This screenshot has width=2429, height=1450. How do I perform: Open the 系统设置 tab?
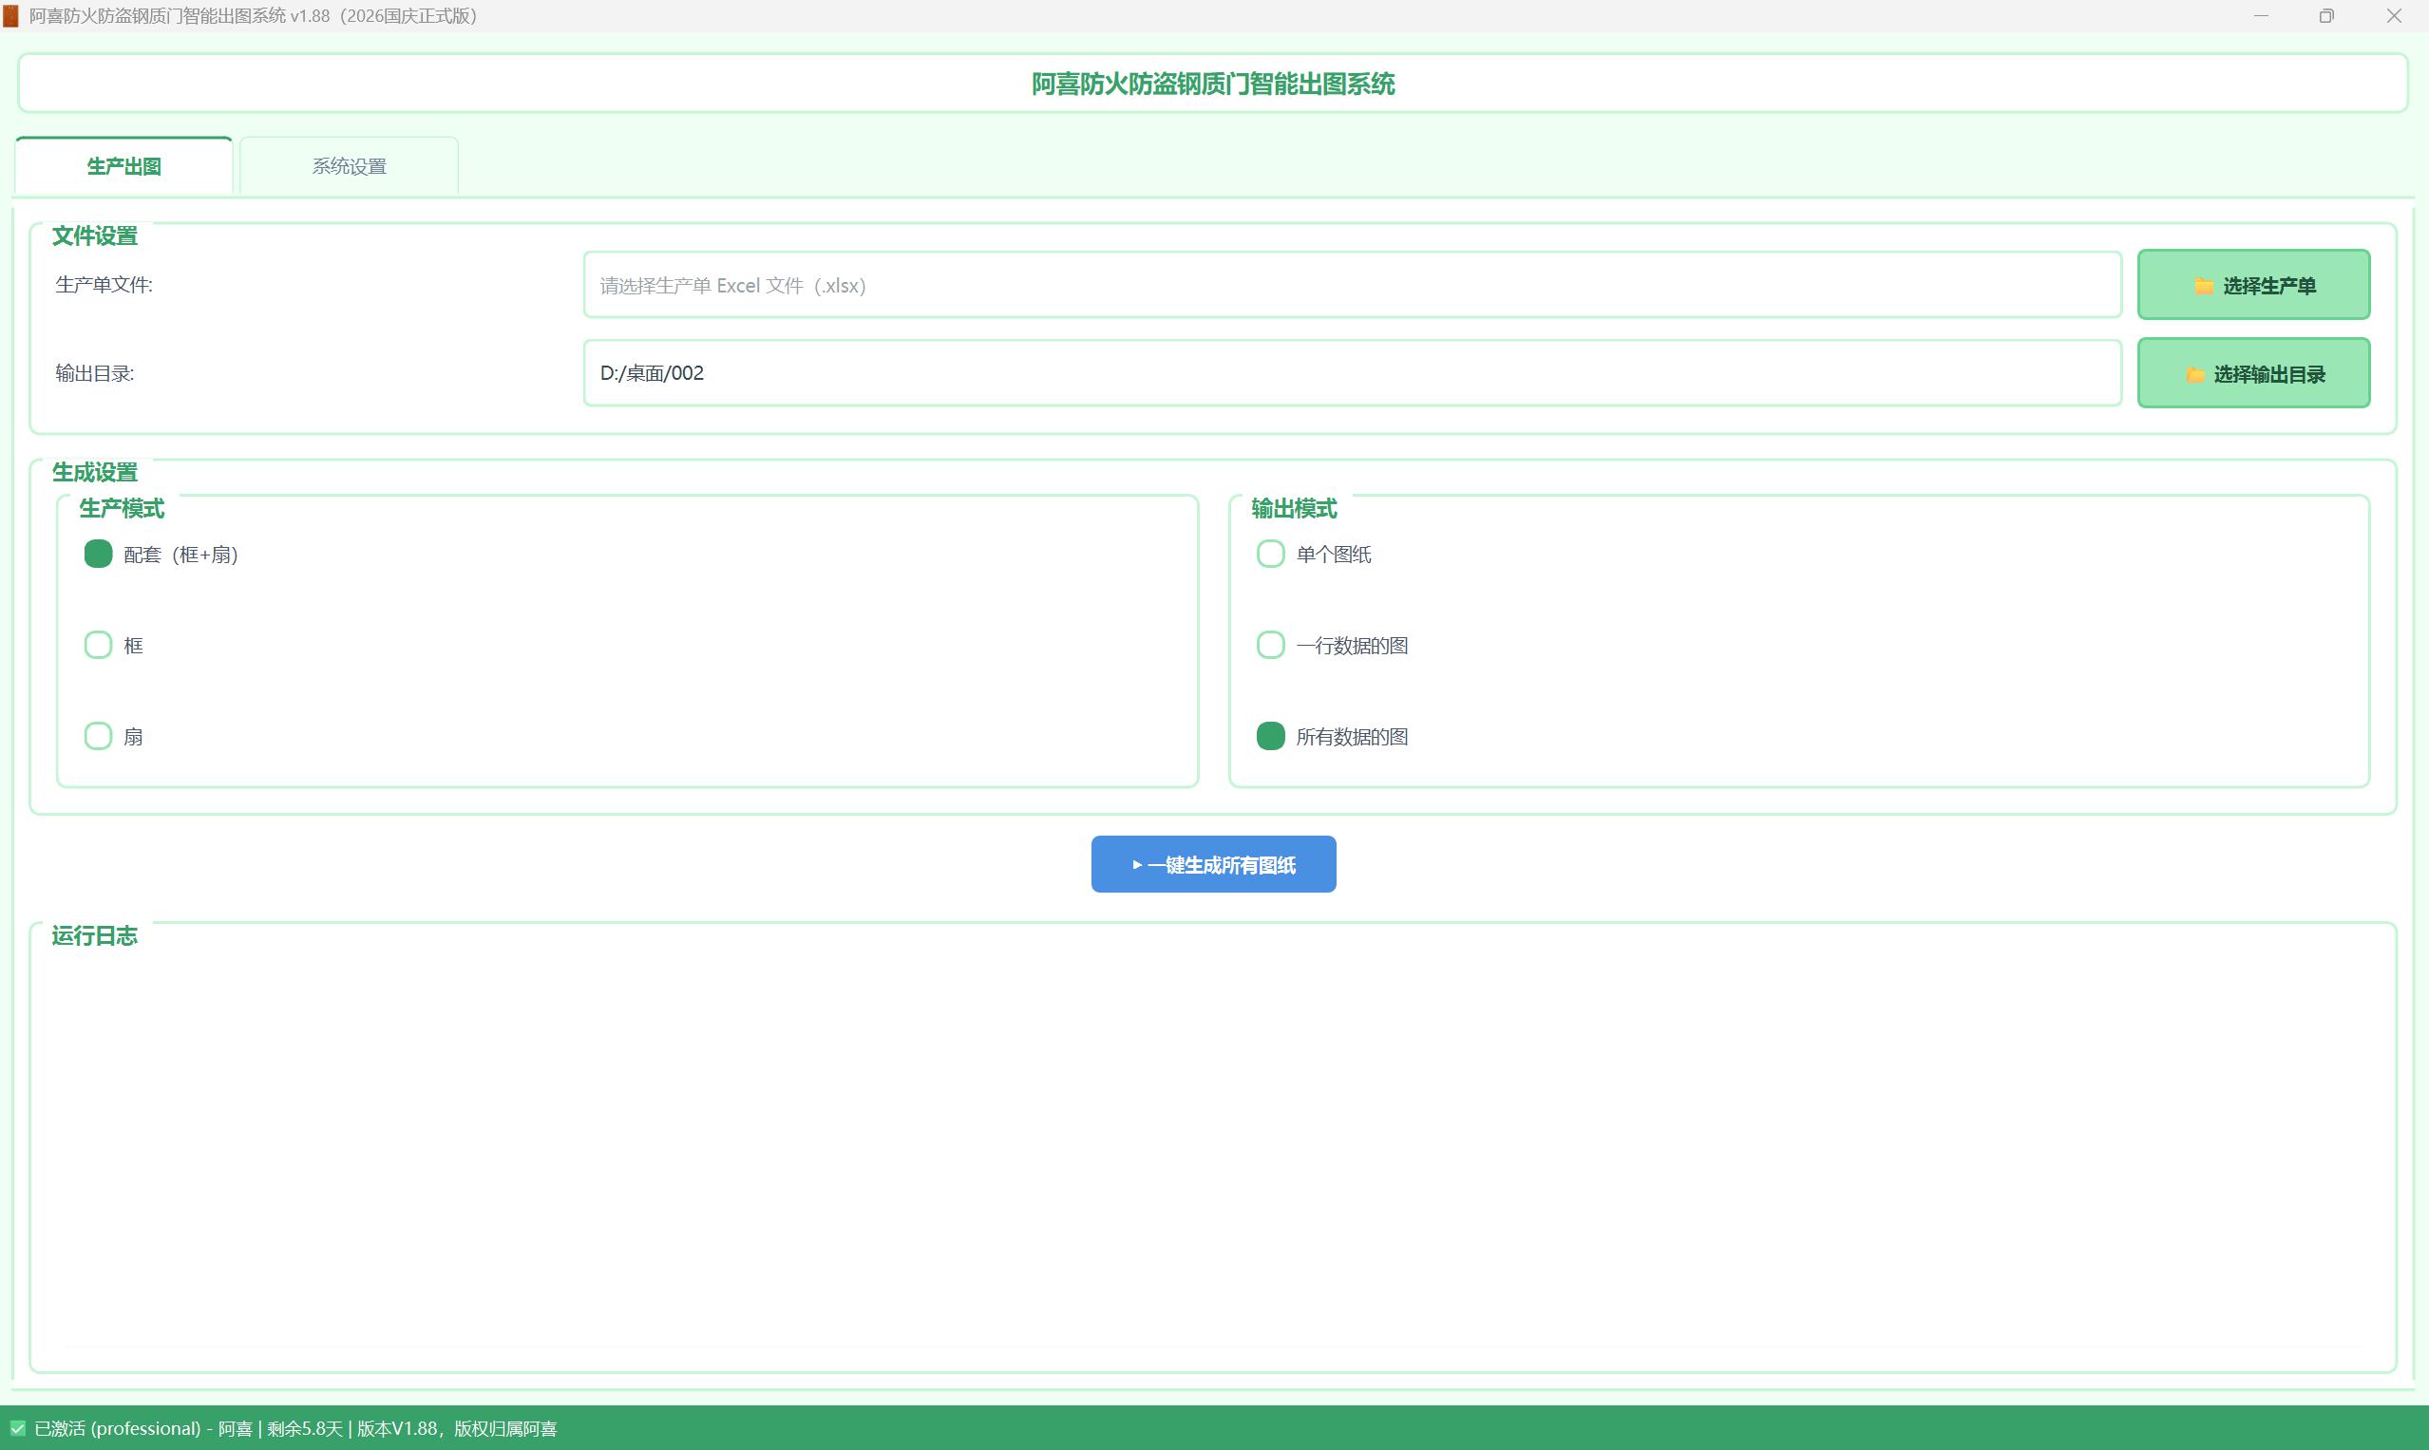(x=349, y=166)
